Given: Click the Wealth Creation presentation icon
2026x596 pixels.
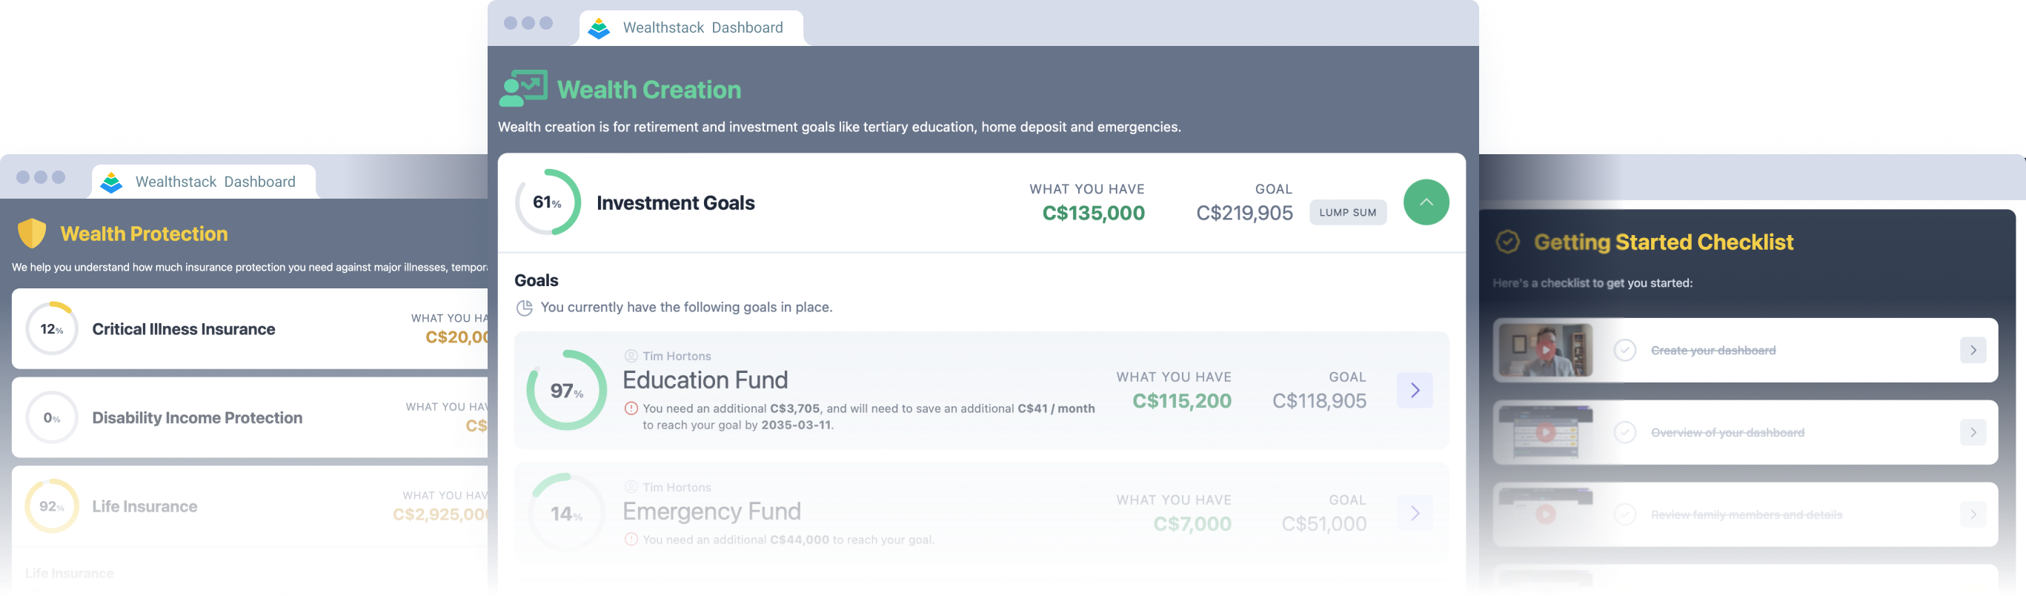Looking at the screenshot, I should click(523, 89).
